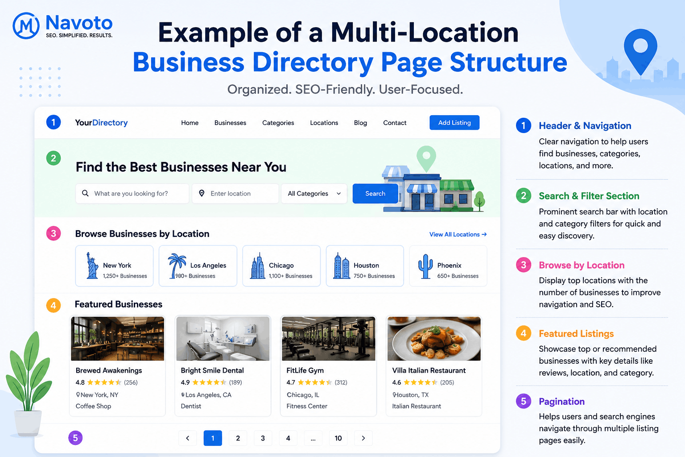Click the Villa Italian Restaurant business name
Viewport: 685px width, 457px height.
pyautogui.click(x=429, y=370)
